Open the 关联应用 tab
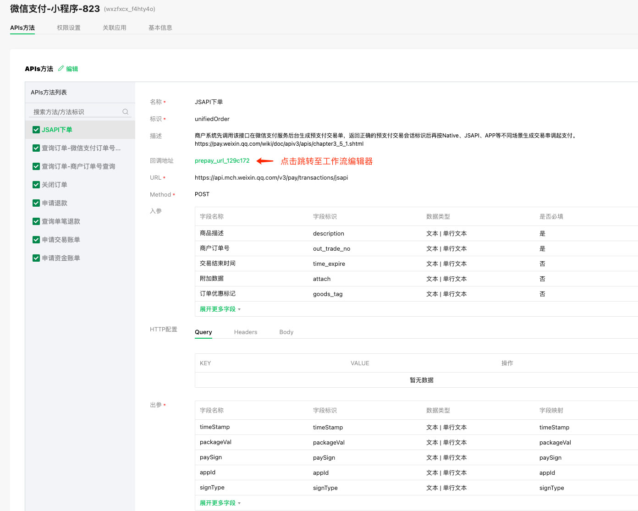The width and height of the screenshot is (638, 511). [115, 27]
